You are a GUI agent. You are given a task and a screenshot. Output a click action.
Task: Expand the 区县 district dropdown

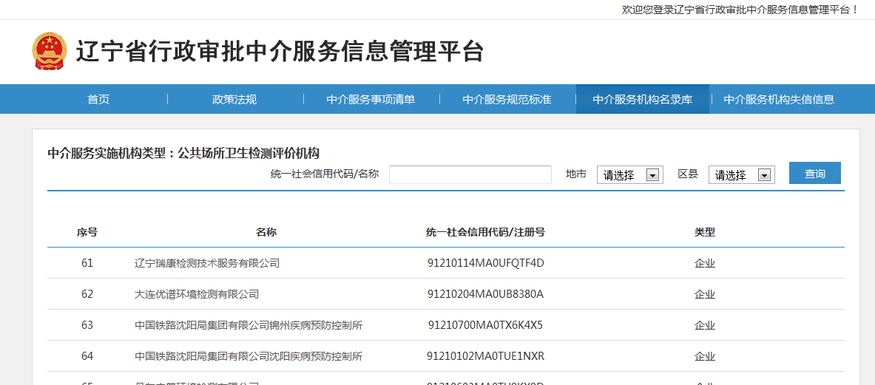click(741, 175)
